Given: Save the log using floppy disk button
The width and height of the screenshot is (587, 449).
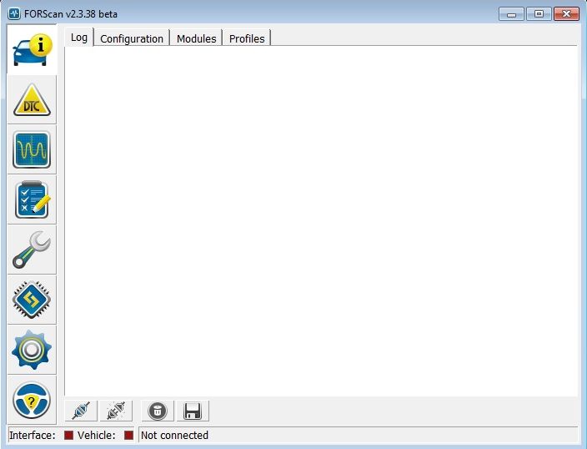Looking at the screenshot, I should [193, 411].
